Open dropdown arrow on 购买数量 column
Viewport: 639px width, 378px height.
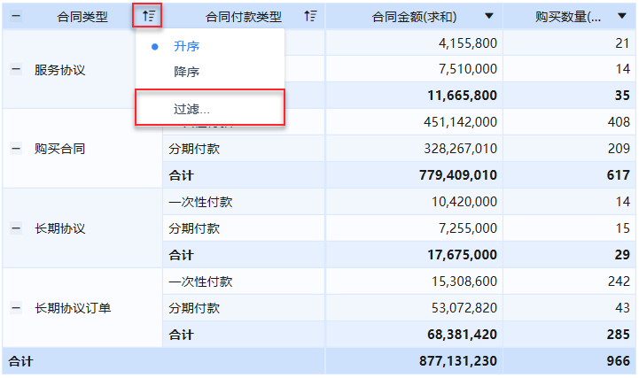pos(622,16)
